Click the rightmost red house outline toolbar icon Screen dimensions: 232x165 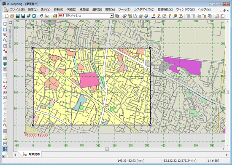coord(223,16)
